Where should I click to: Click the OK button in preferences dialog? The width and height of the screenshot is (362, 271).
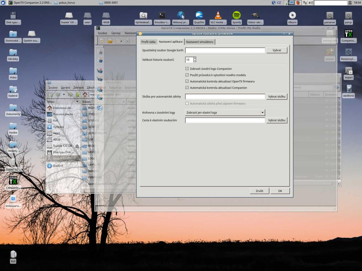click(280, 191)
